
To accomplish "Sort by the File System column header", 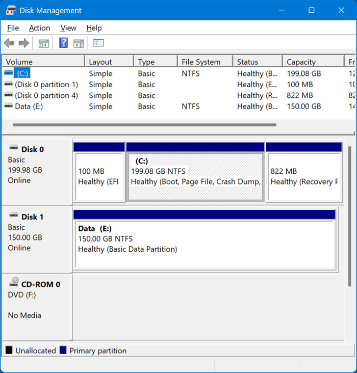I will [x=205, y=62].
